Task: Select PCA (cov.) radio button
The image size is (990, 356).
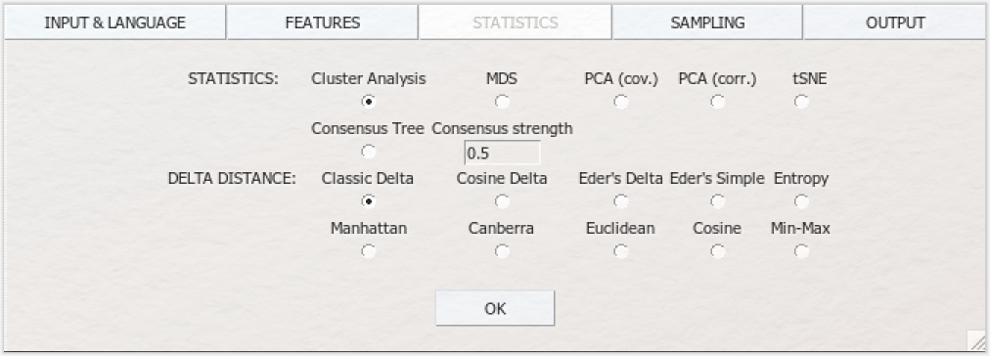Action: click(621, 102)
